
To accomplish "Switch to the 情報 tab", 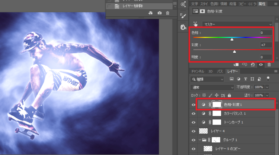I will tap(224, 4).
